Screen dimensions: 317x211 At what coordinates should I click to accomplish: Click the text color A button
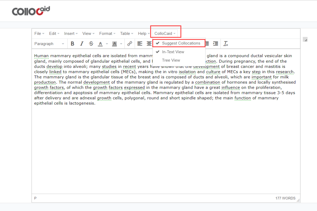[x=100, y=44]
